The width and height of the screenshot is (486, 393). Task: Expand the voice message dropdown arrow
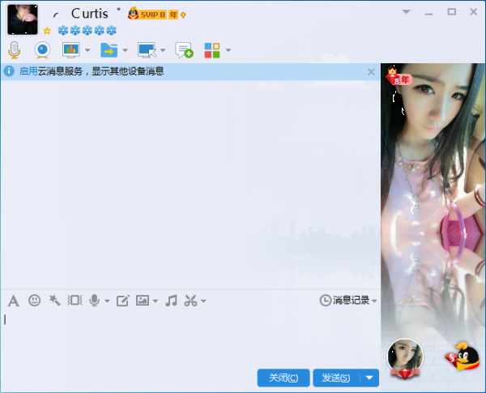(107, 301)
